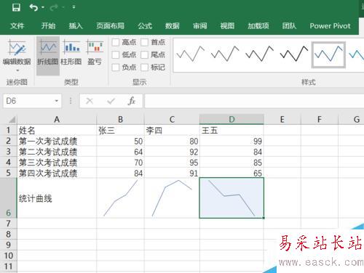
Task: Click cell containing 张三
Action: coord(120,131)
